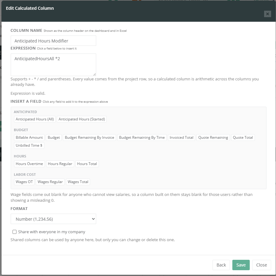Add the Wages Total field

[78, 182]
